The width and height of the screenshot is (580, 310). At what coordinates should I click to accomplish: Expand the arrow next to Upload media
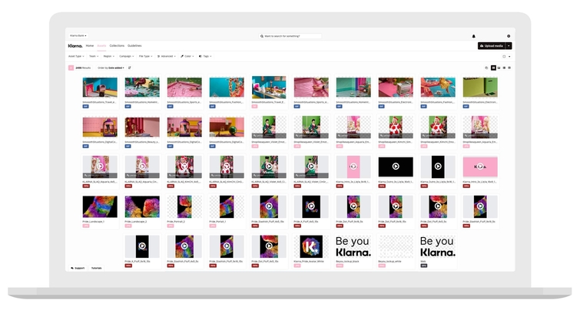[509, 46]
